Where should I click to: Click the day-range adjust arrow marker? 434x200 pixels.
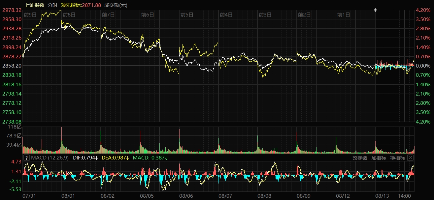tap(375, 10)
